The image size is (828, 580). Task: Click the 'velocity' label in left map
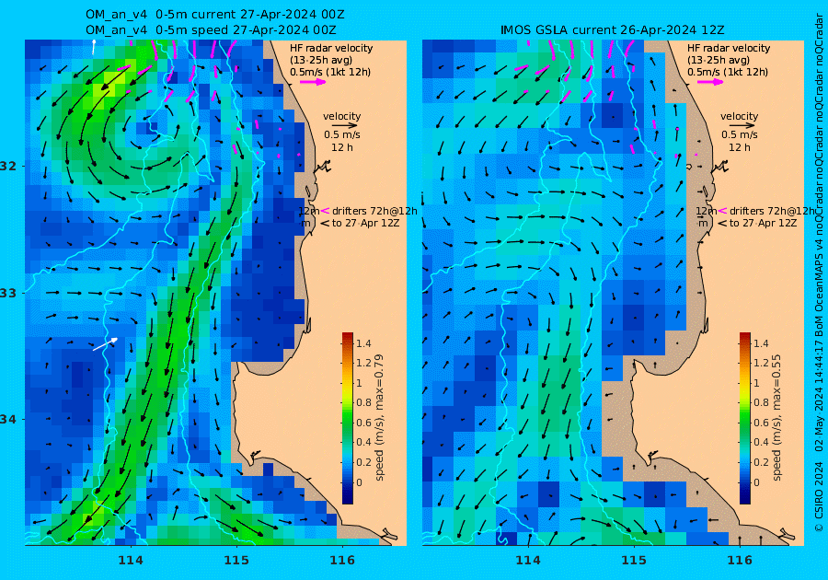tap(341, 116)
